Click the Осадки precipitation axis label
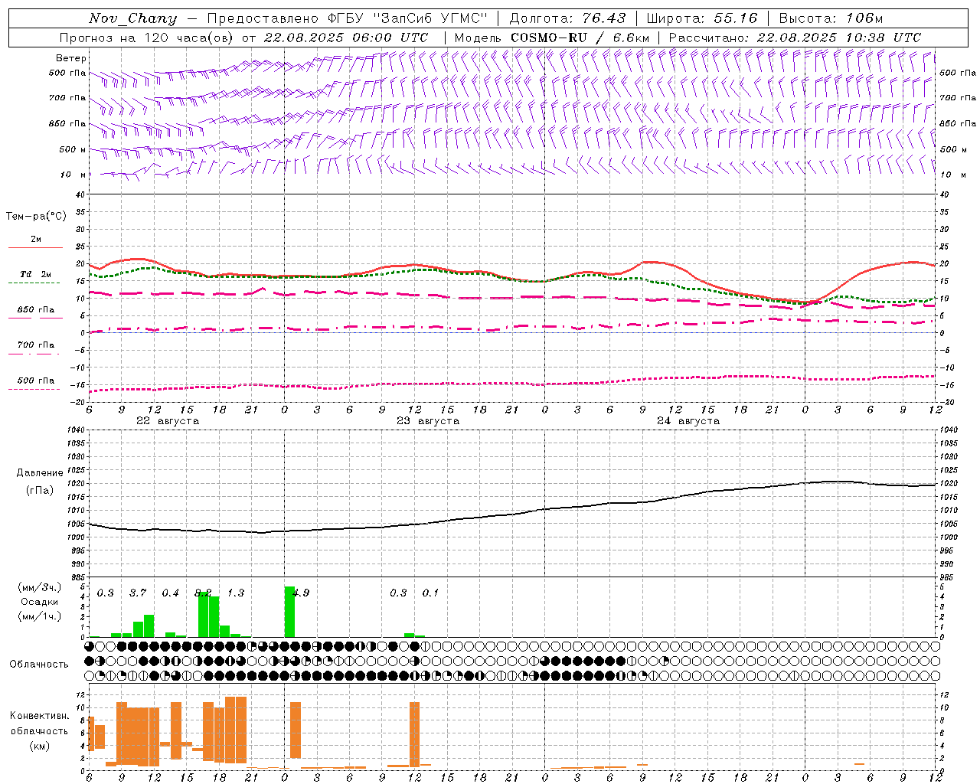This screenshot has width=980, height=784. coord(39,602)
